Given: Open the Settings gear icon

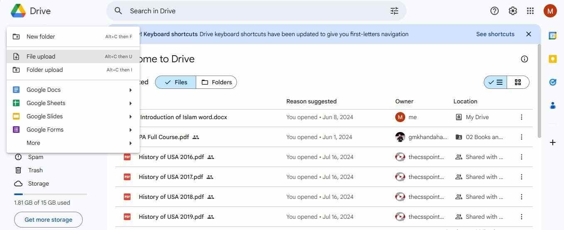Looking at the screenshot, I should coord(513,11).
